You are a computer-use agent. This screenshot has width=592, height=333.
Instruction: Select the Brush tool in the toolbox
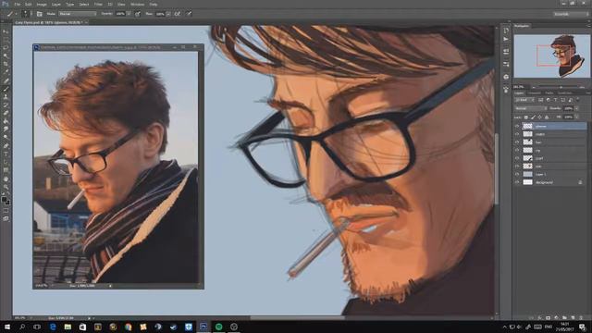point(6,89)
